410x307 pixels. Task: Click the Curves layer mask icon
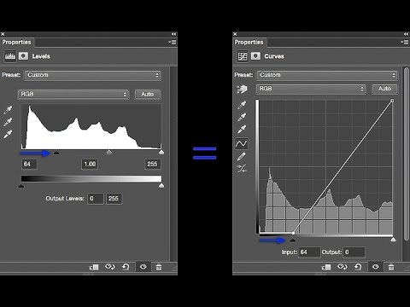[255, 56]
